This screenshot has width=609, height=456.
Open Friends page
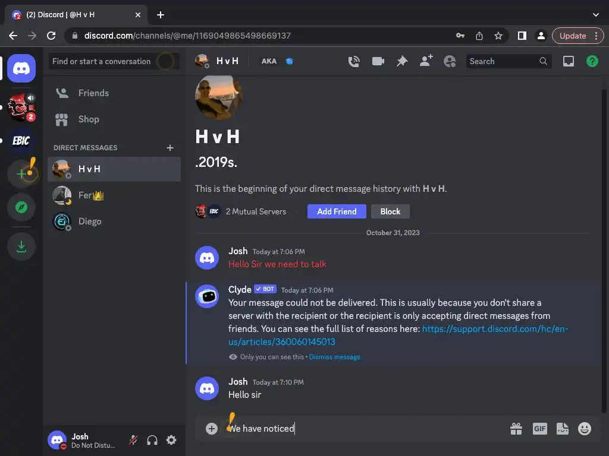114,93
